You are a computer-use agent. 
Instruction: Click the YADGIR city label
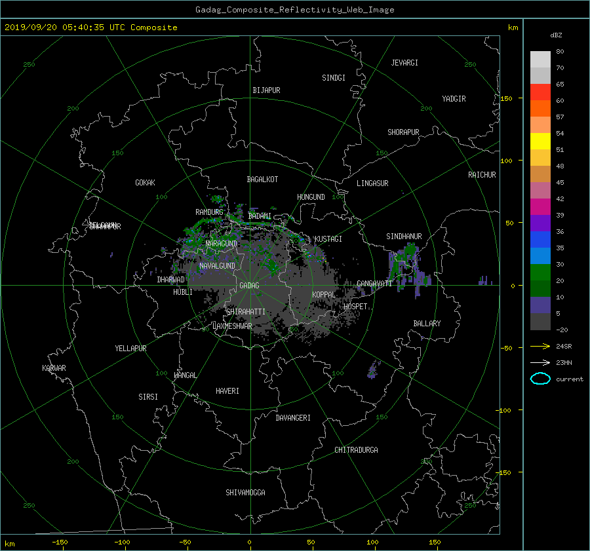pyautogui.click(x=454, y=99)
